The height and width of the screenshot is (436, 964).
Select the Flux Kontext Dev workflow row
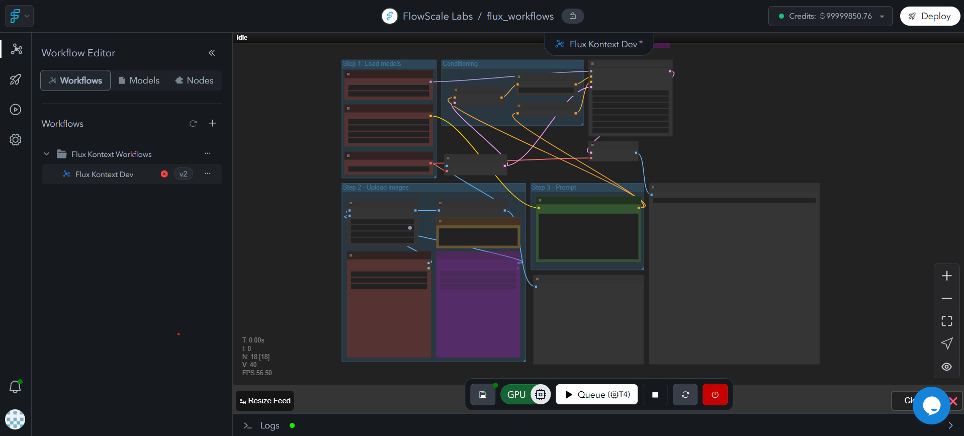pyautogui.click(x=132, y=174)
